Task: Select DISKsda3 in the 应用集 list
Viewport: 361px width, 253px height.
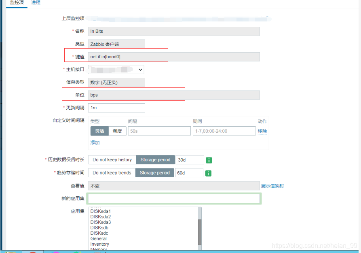Action: point(100,222)
